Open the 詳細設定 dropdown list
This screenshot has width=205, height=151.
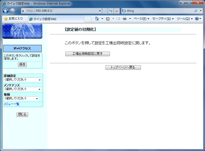[23, 80]
